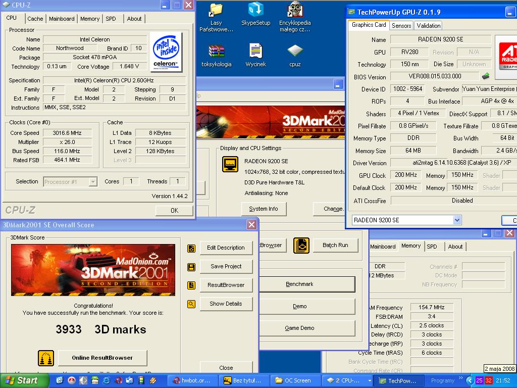Click the Intel Celeron logo in CPU-Z
The image size is (517, 388).
[x=166, y=52]
